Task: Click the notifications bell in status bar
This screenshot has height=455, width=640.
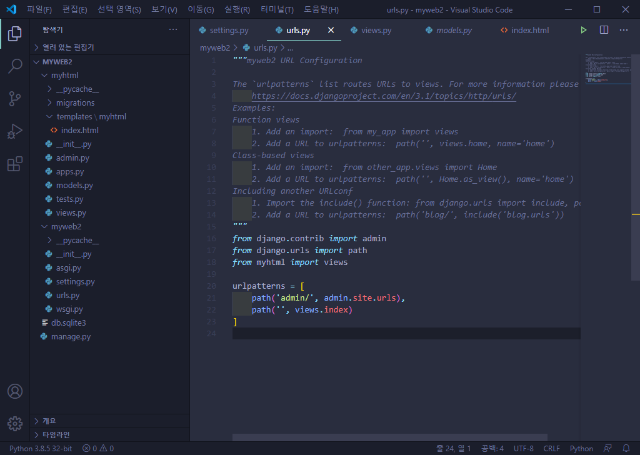Action: (x=626, y=448)
